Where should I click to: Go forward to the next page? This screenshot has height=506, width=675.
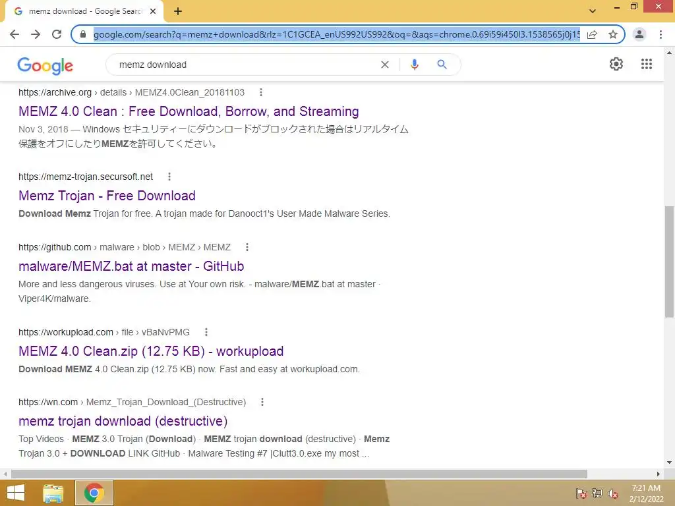click(x=36, y=34)
